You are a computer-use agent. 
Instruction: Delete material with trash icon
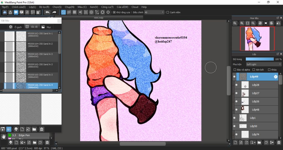pos(41,129)
